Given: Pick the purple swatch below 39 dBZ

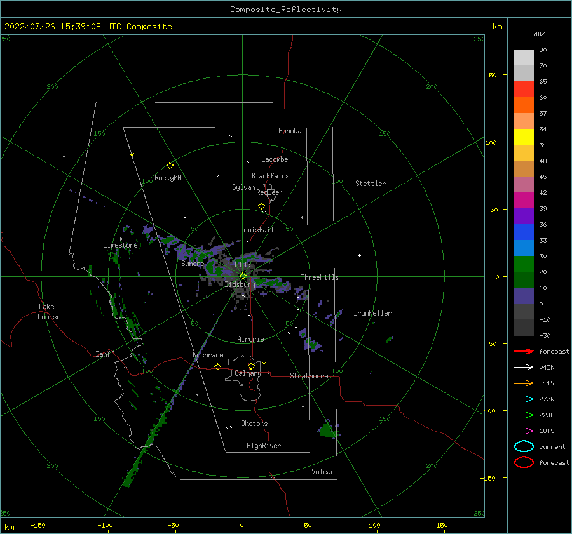Looking at the screenshot, I should (524, 216).
